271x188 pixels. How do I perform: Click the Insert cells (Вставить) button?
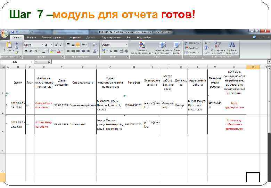pos(192,43)
